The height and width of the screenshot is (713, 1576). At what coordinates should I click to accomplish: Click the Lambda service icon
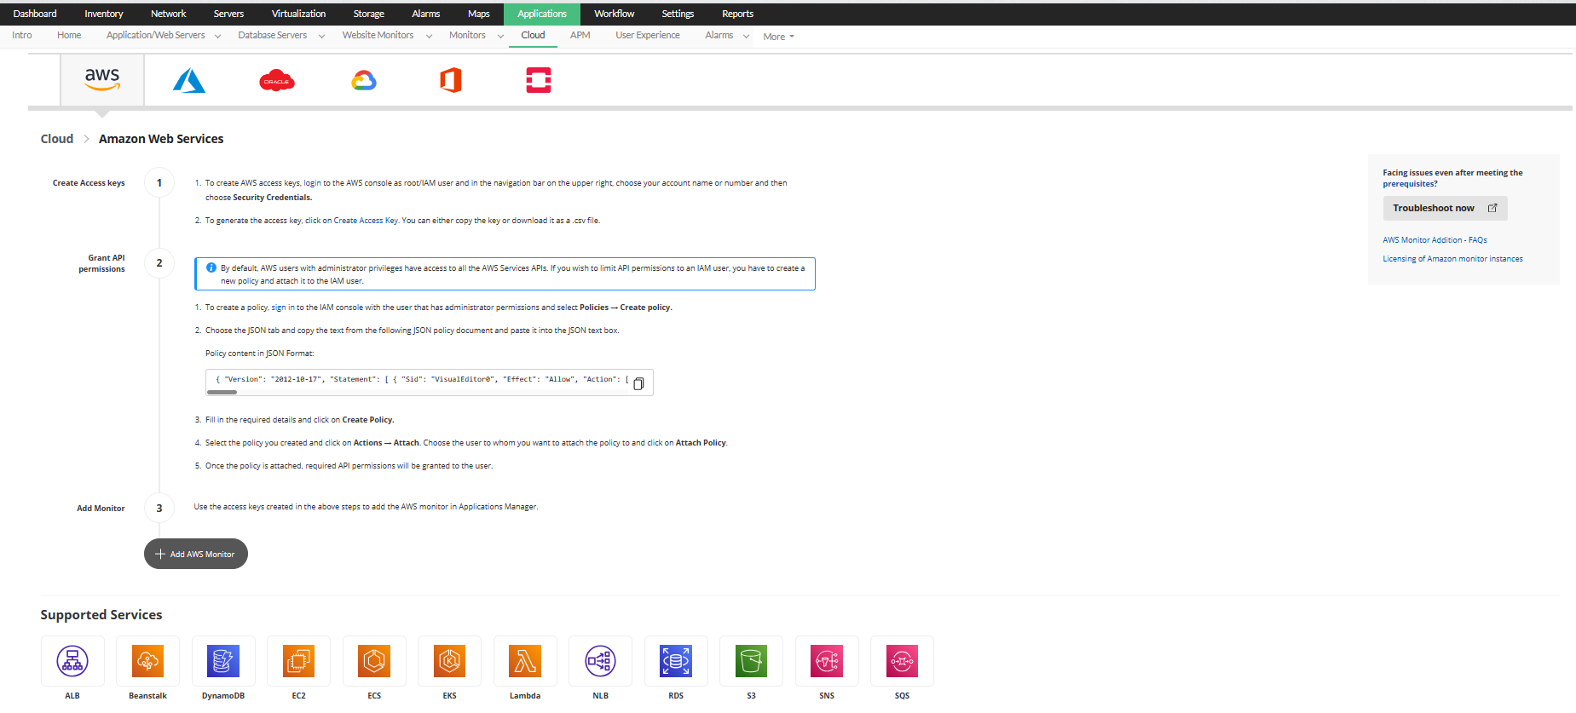pyautogui.click(x=525, y=661)
